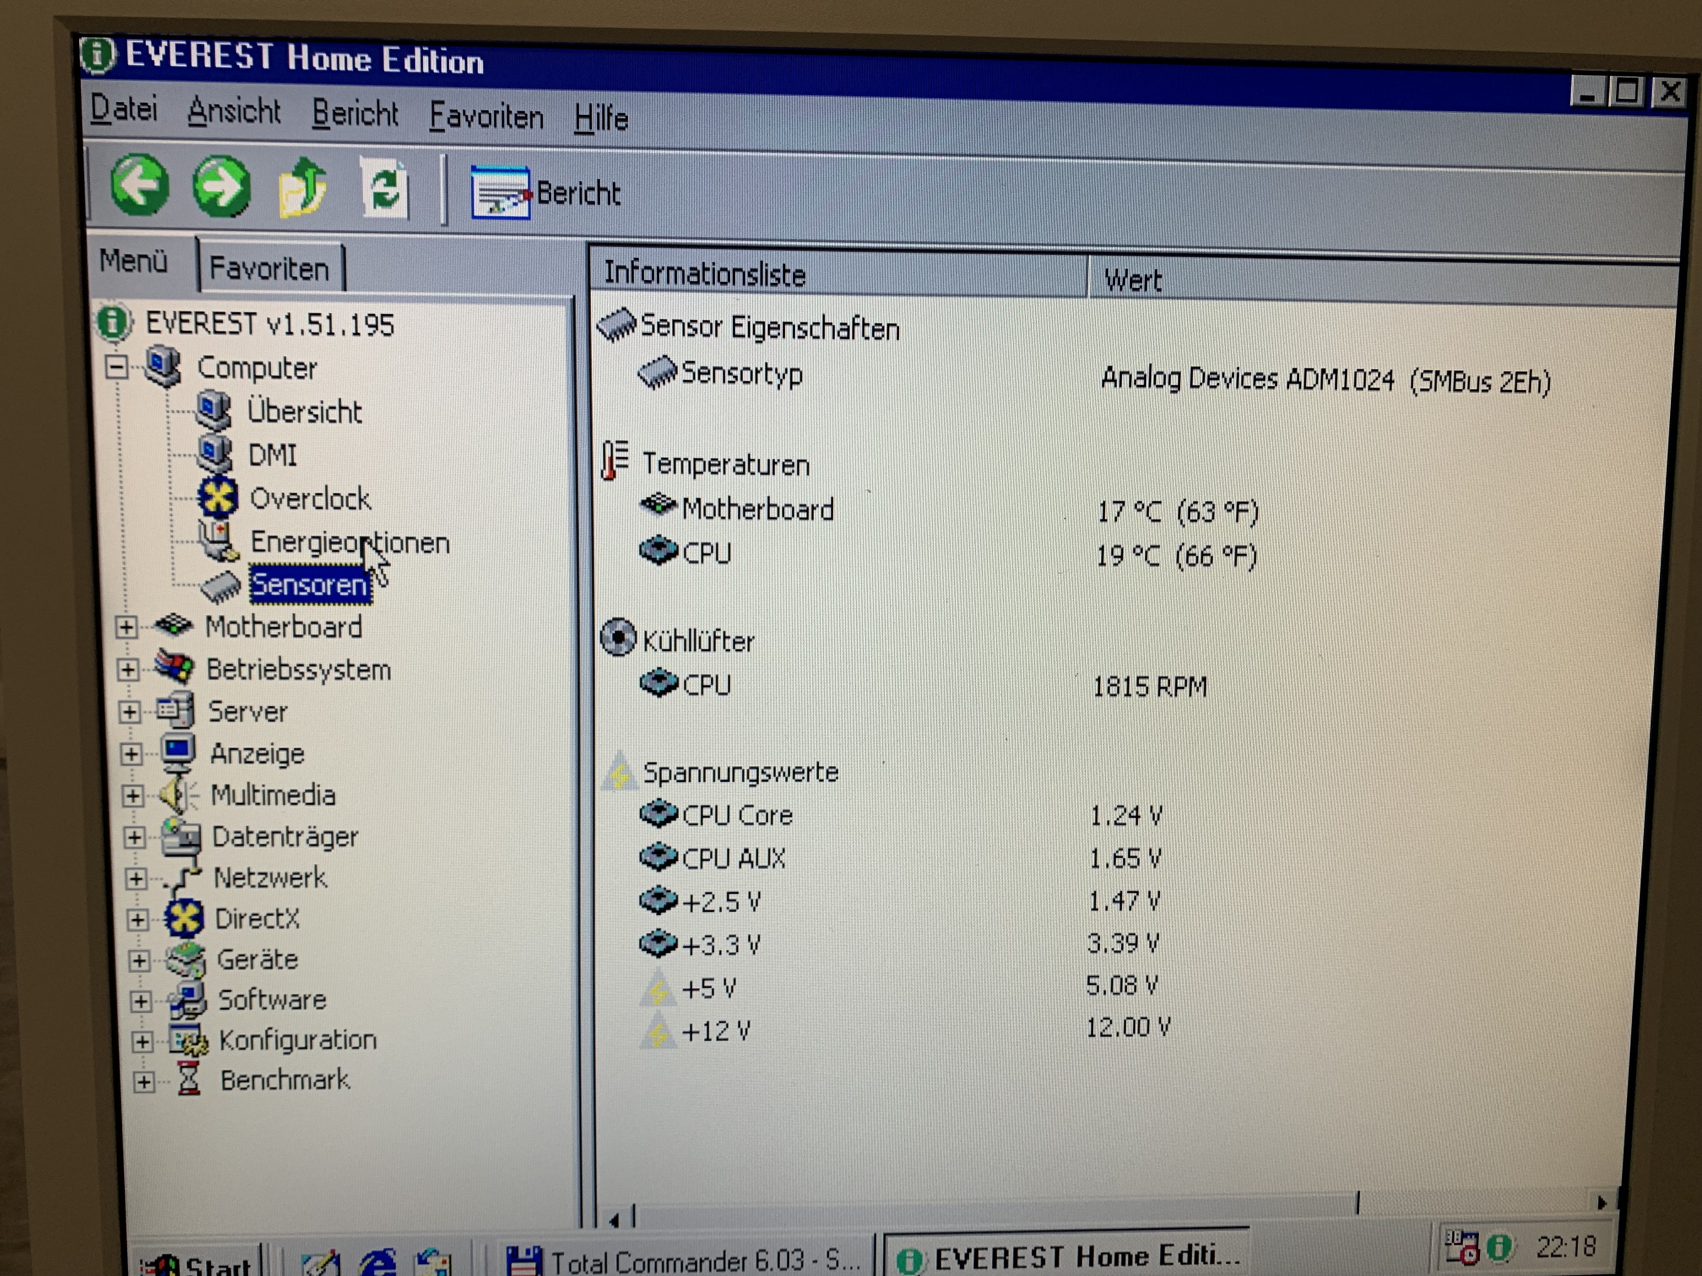Click the Up-level folder toolbar icon
Screen dimensions: 1702x1276
[302, 187]
